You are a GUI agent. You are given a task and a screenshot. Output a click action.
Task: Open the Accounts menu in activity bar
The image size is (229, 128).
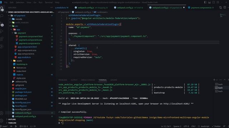2,113
